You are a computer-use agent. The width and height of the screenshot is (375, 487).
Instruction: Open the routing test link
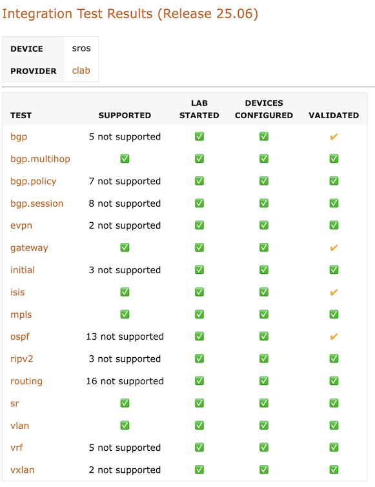[26, 381]
